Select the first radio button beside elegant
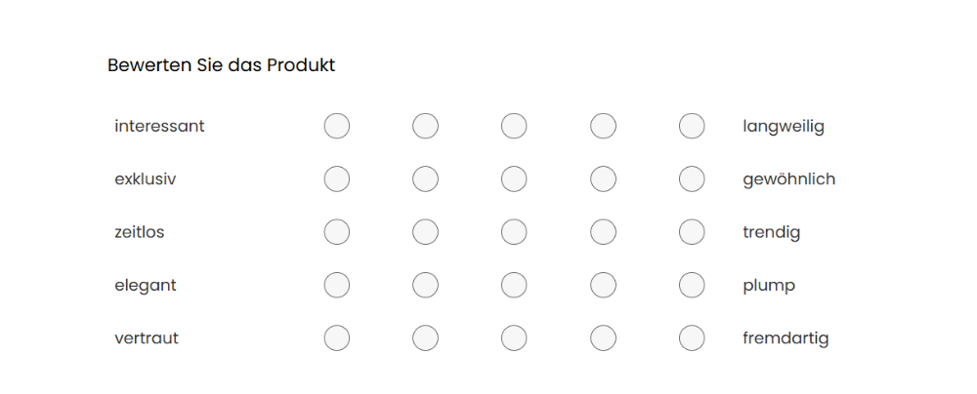Image resolution: width=977 pixels, height=394 pixels. [x=337, y=286]
